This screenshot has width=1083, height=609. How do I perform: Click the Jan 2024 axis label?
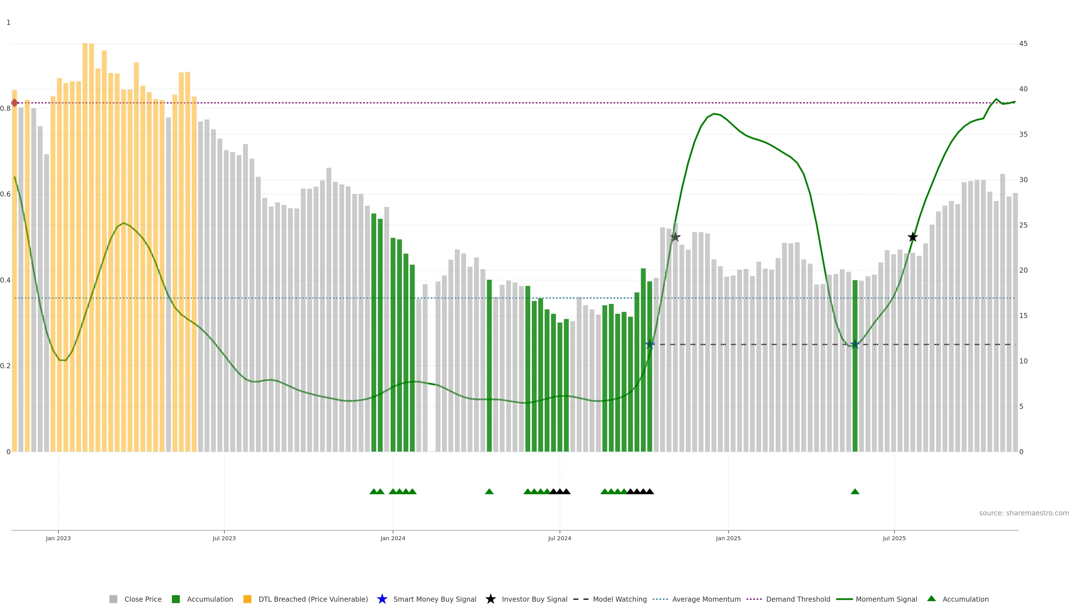pyautogui.click(x=393, y=539)
